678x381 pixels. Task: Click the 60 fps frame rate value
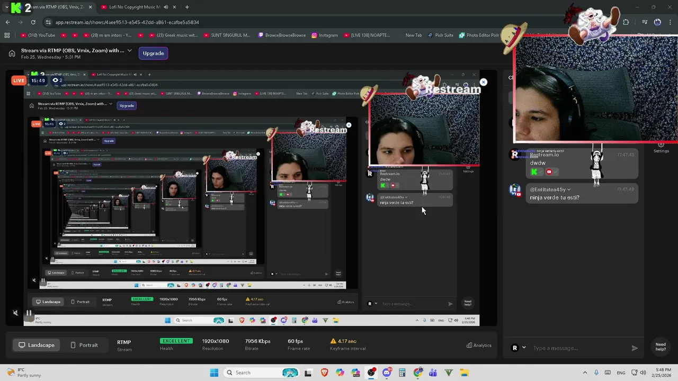[x=295, y=341]
